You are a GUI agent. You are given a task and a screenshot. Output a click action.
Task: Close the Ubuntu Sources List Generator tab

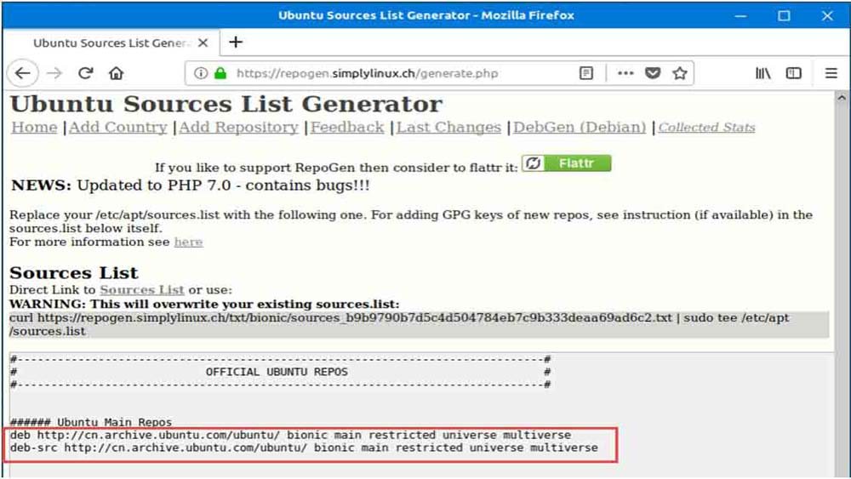coord(203,43)
